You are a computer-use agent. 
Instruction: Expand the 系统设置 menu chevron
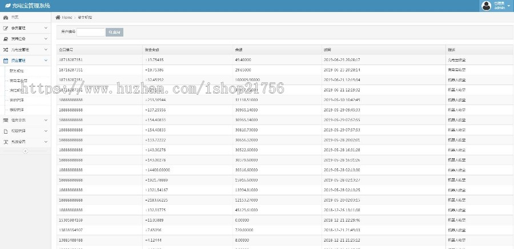pyautogui.click(x=46, y=142)
